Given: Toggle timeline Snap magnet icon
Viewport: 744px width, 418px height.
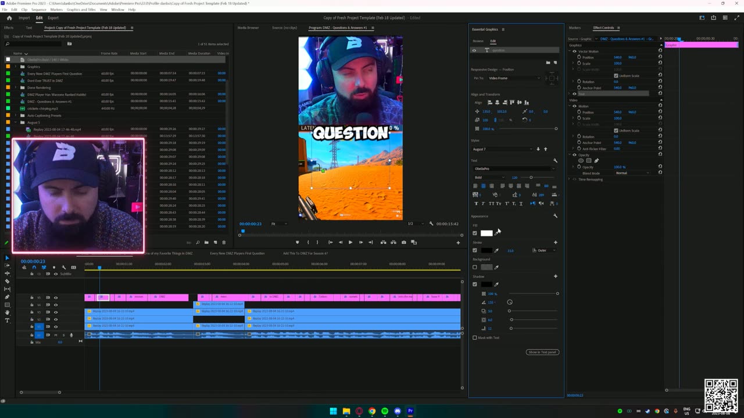Looking at the screenshot, I should [34, 268].
